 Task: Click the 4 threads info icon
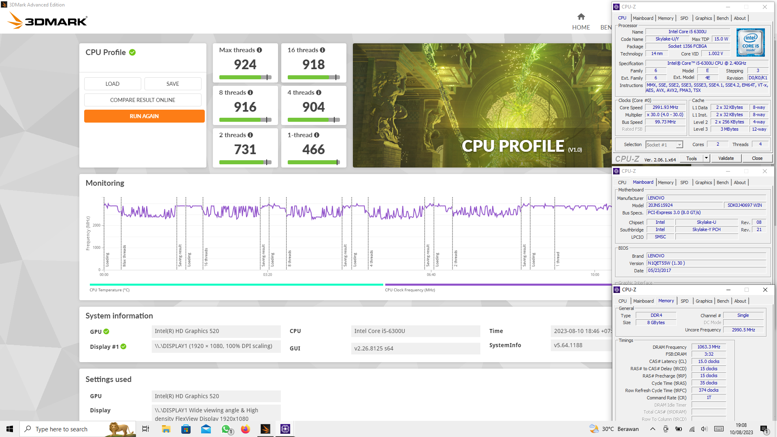pos(319,93)
